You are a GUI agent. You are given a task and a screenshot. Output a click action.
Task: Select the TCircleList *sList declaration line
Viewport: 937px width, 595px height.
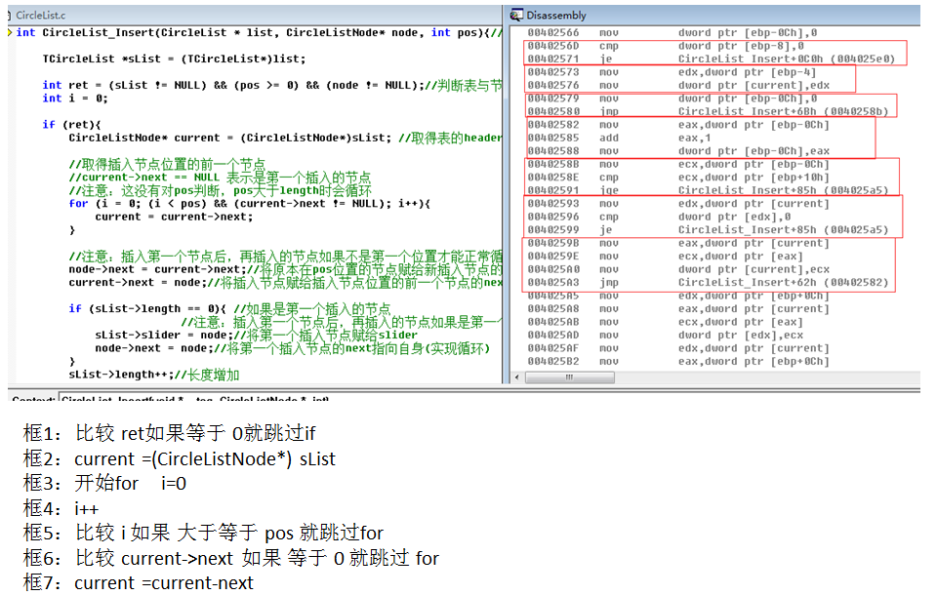[x=174, y=59]
